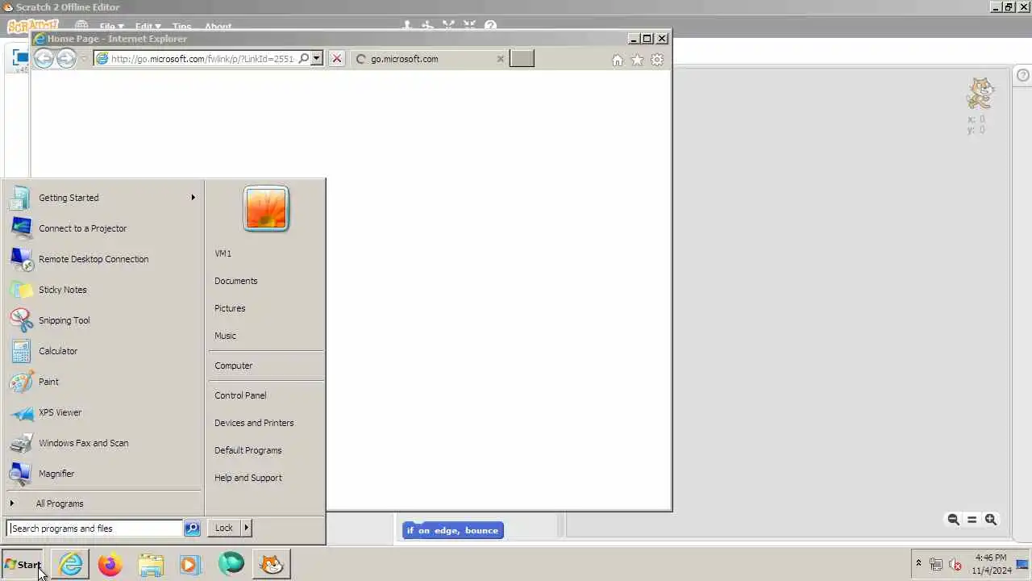This screenshot has height=581, width=1032.
Task: Click the Internet Explorer Forward button
Action: [x=67, y=58]
